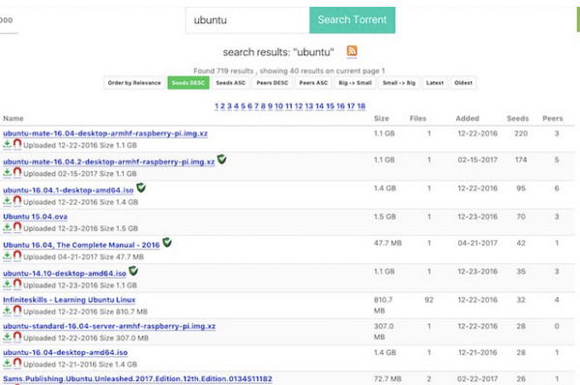
Task: Click download icon for ubuntu-16.04-desktop-amd64.iso
Action: pyautogui.click(x=7, y=364)
